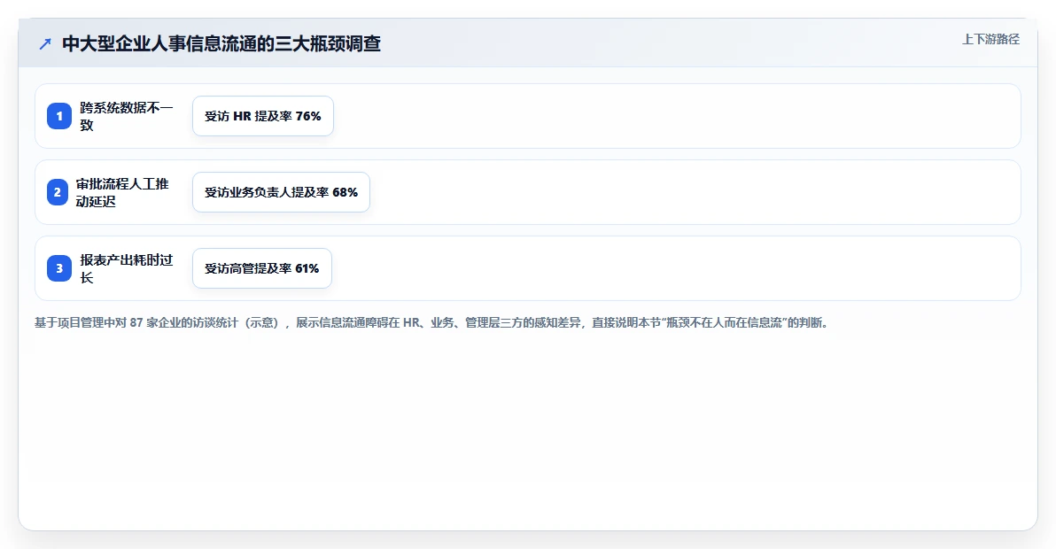Click the 受访 HR 提及率 76% chip

tap(262, 116)
